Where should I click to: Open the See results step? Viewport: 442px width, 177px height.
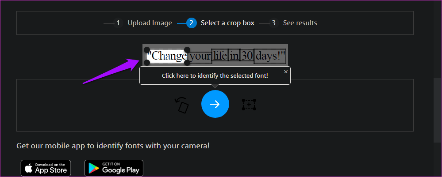pos(300,23)
